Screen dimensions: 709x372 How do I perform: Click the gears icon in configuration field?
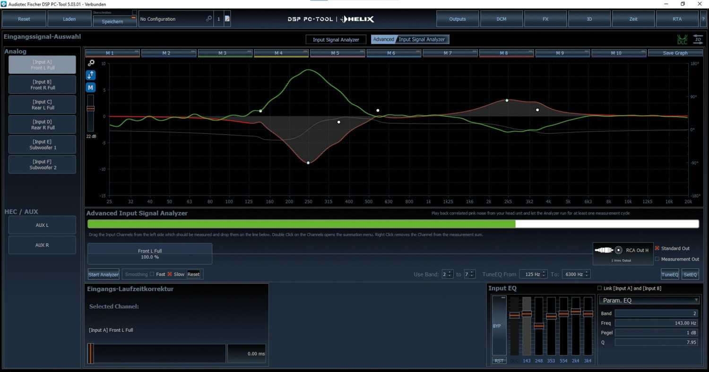coord(209,19)
